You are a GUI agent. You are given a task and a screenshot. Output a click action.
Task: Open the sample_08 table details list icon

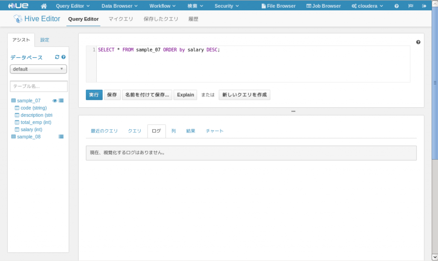61,137
